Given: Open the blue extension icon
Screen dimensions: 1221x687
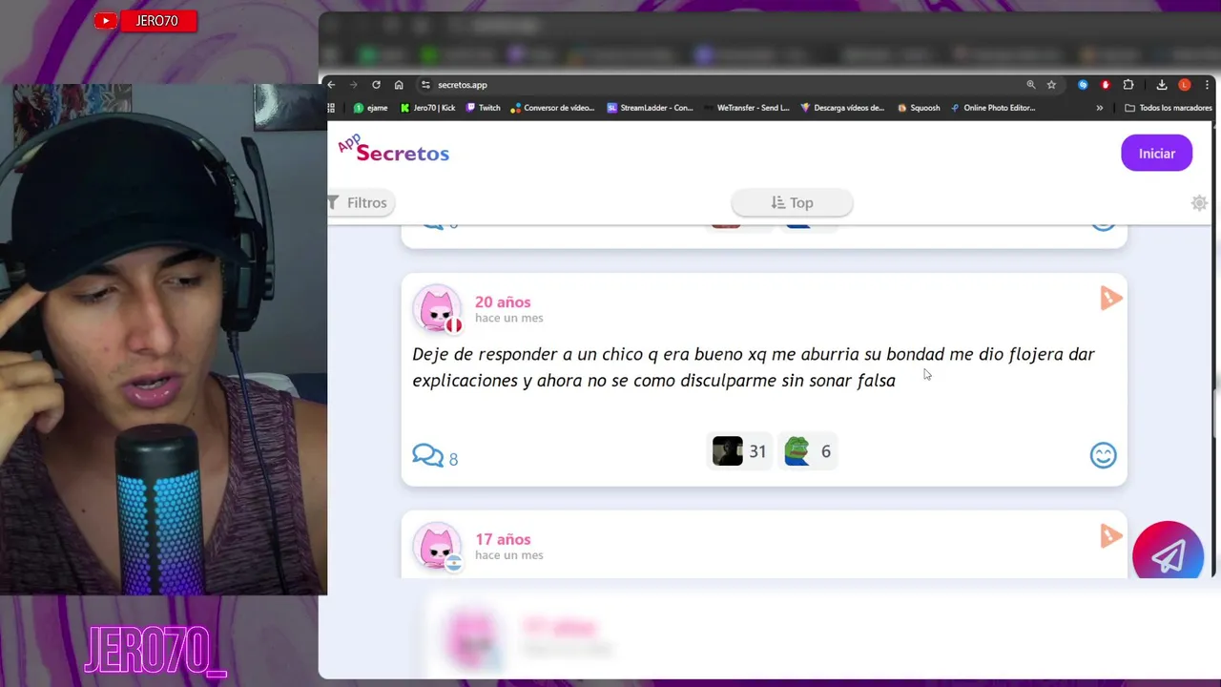Looking at the screenshot, I should (x=1083, y=85).
